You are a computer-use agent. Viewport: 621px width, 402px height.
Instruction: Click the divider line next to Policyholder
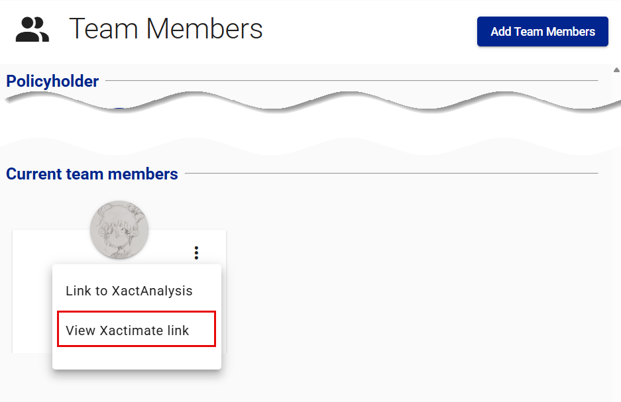pos(351,81)
